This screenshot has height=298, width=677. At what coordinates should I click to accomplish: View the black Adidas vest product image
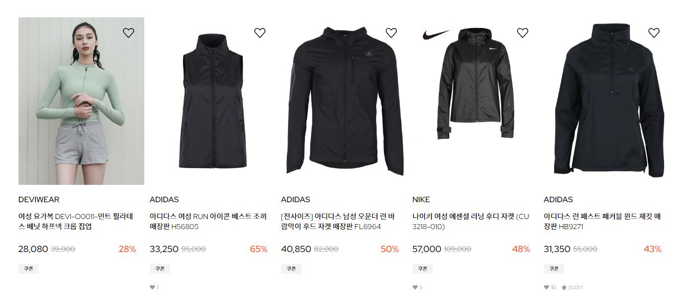[213, 101]
